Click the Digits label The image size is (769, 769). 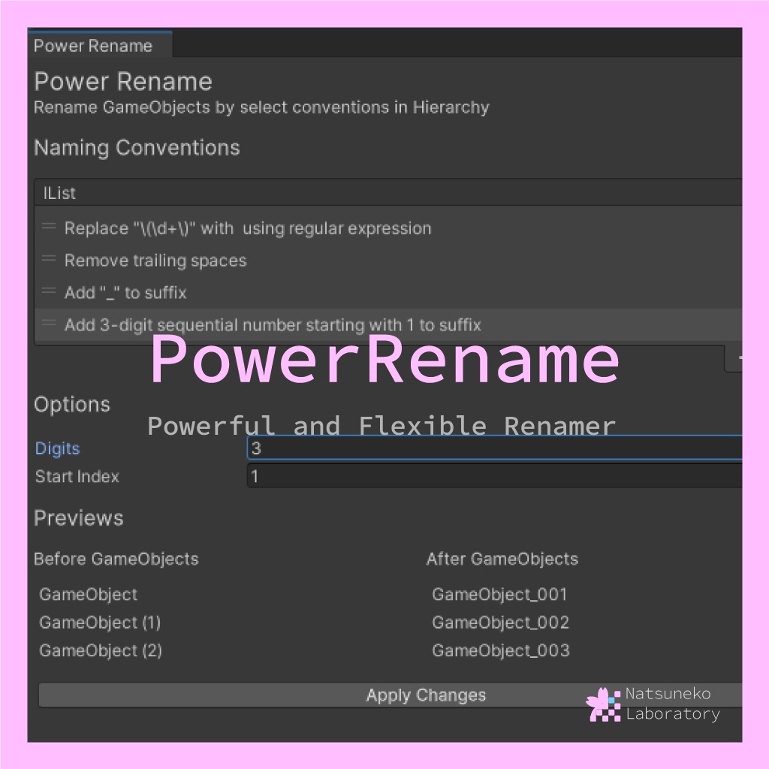[x=57, y=448]
